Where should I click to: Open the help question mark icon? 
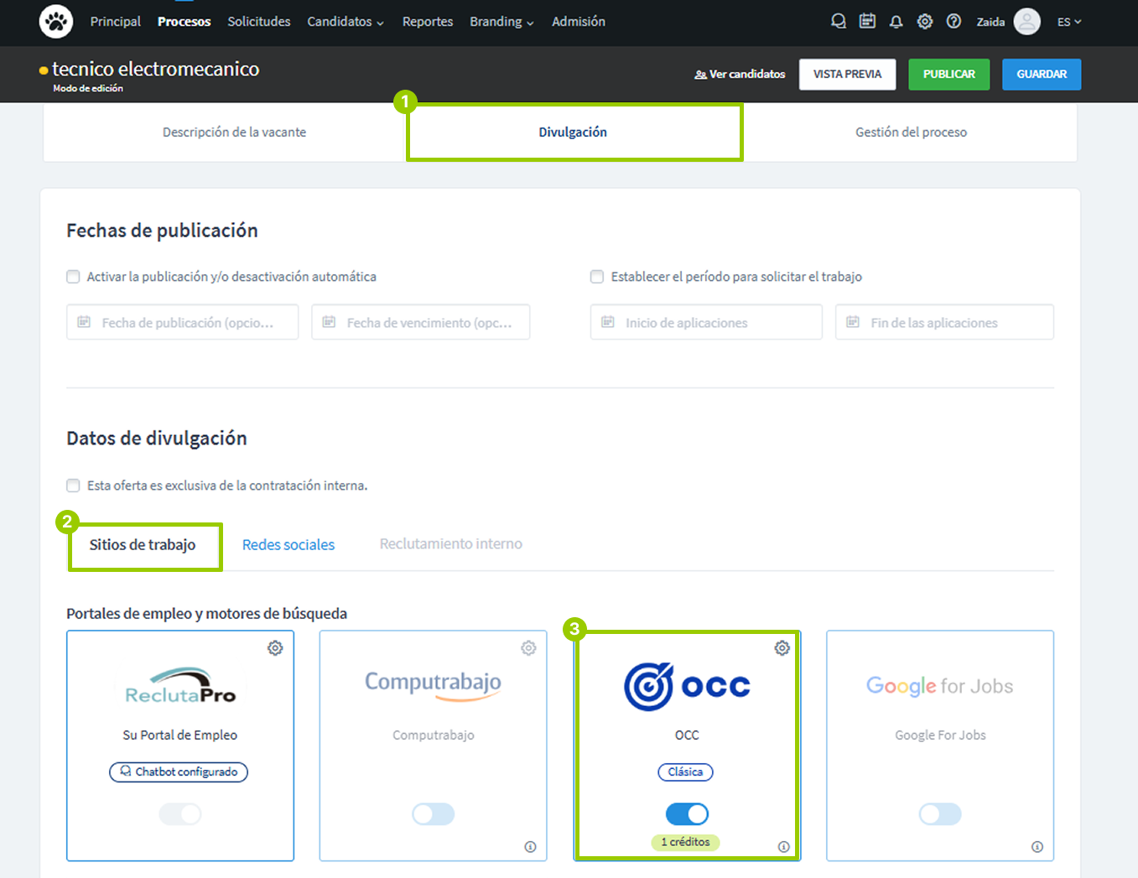[954, 21]
